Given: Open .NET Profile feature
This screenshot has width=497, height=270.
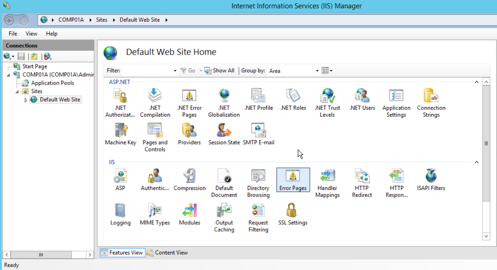Looking at the screenshot, I should tap(259, 100).
